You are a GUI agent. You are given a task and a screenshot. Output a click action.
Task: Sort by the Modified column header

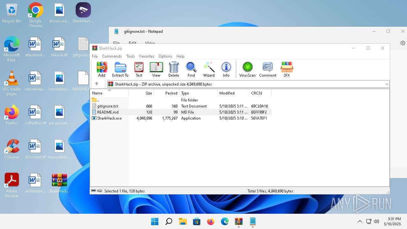point(233,93)
